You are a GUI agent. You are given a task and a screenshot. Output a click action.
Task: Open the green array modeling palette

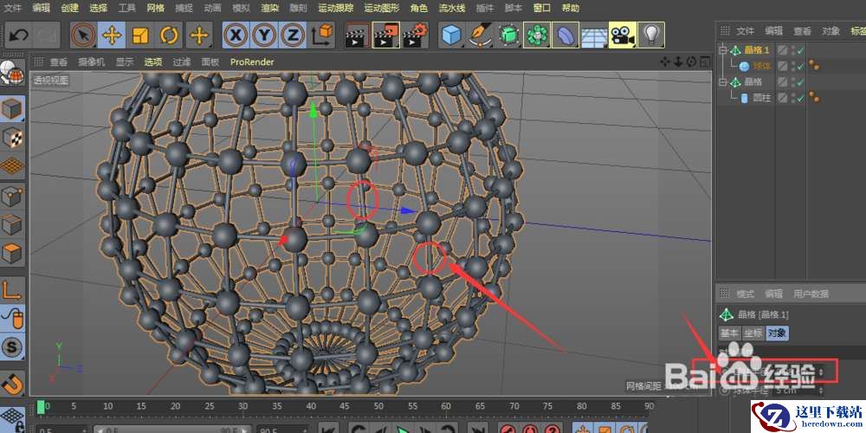(x=537, y=36)
